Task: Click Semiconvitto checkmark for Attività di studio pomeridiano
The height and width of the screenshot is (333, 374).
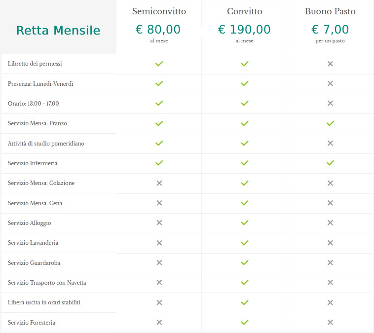Action: [159, 143]
